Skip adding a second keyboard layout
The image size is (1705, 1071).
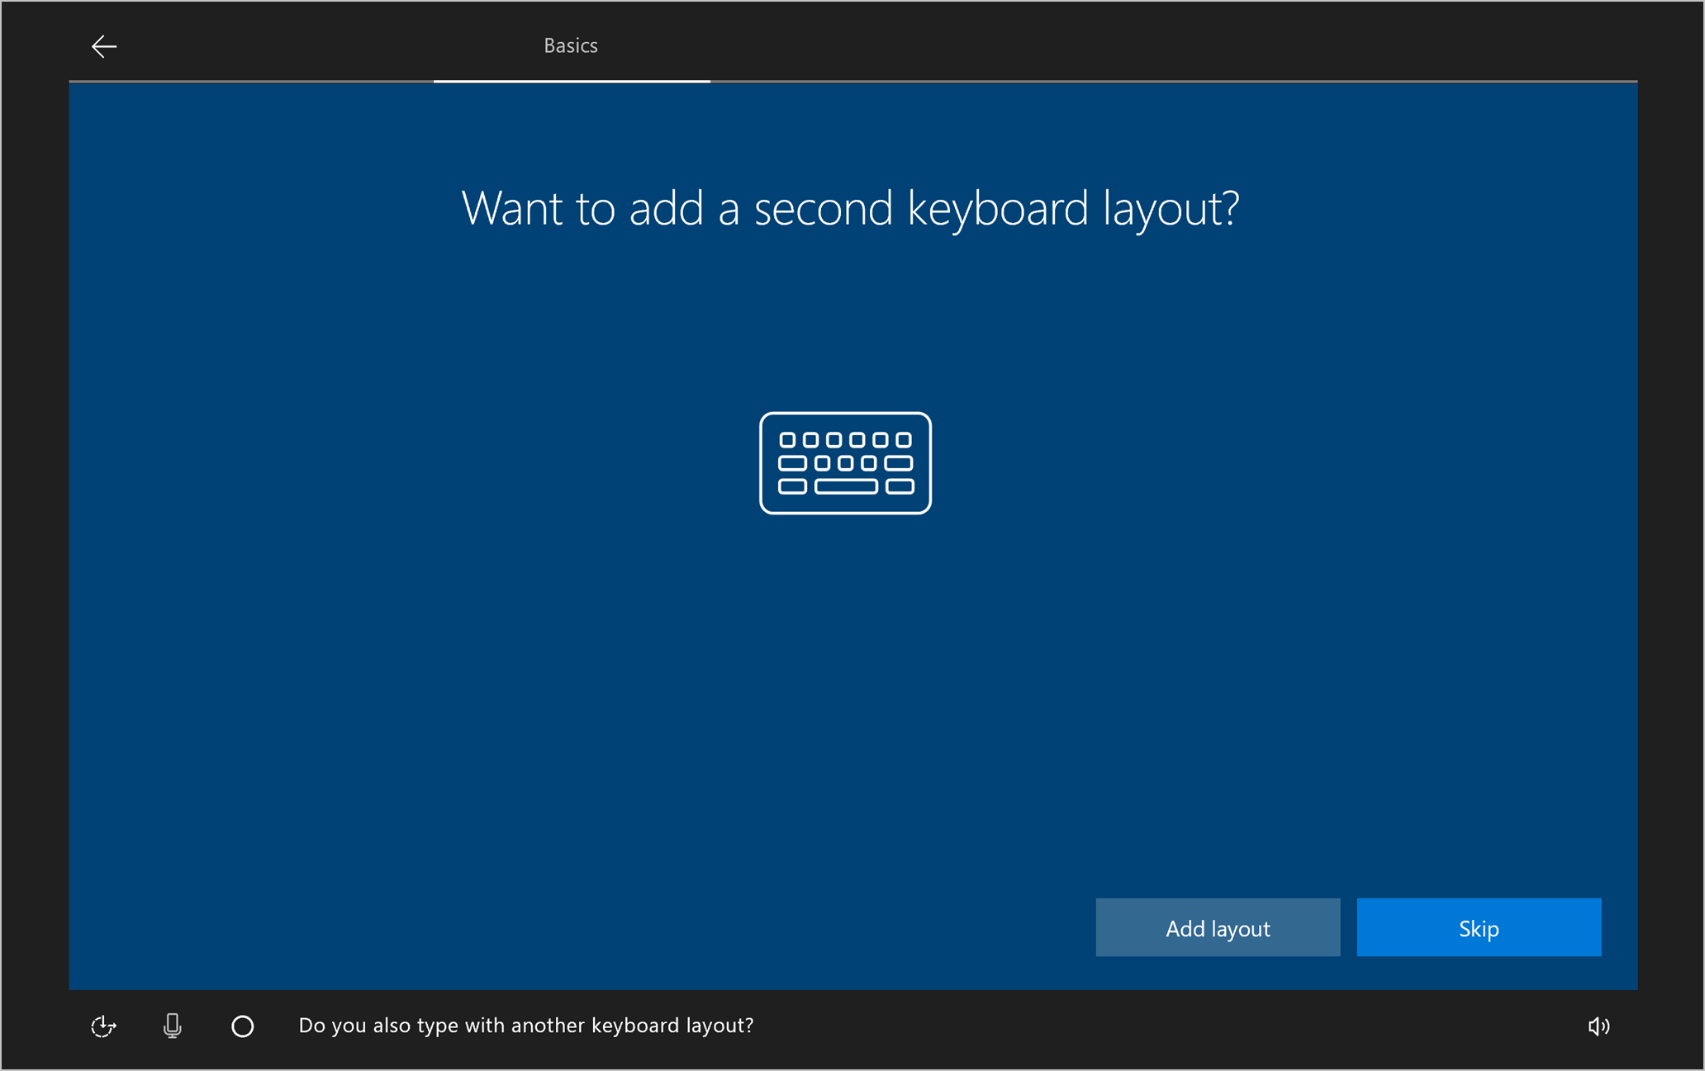(x=1479, y=927)
